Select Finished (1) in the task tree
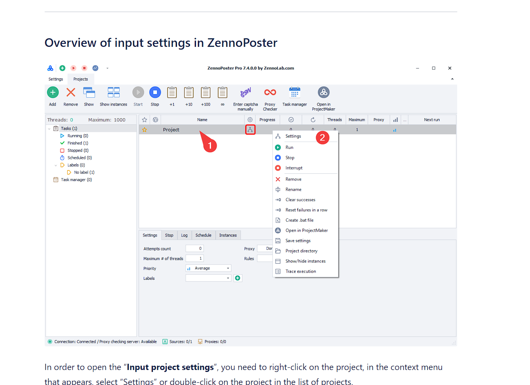The width and height of the screenshot is (530, 385). pyautogui.click(x=78, y=143)
